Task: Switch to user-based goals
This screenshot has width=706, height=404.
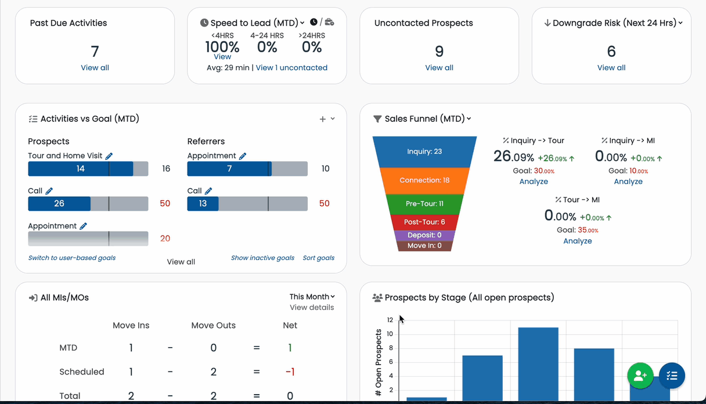Action: (72, 258)
